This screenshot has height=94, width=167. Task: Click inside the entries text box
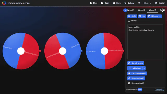[145, 42]
